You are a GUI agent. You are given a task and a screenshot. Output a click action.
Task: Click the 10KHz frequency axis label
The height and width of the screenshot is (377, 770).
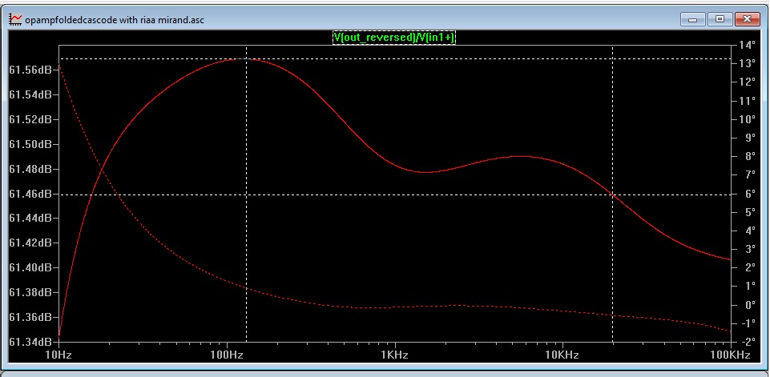(x=562, y=355)
